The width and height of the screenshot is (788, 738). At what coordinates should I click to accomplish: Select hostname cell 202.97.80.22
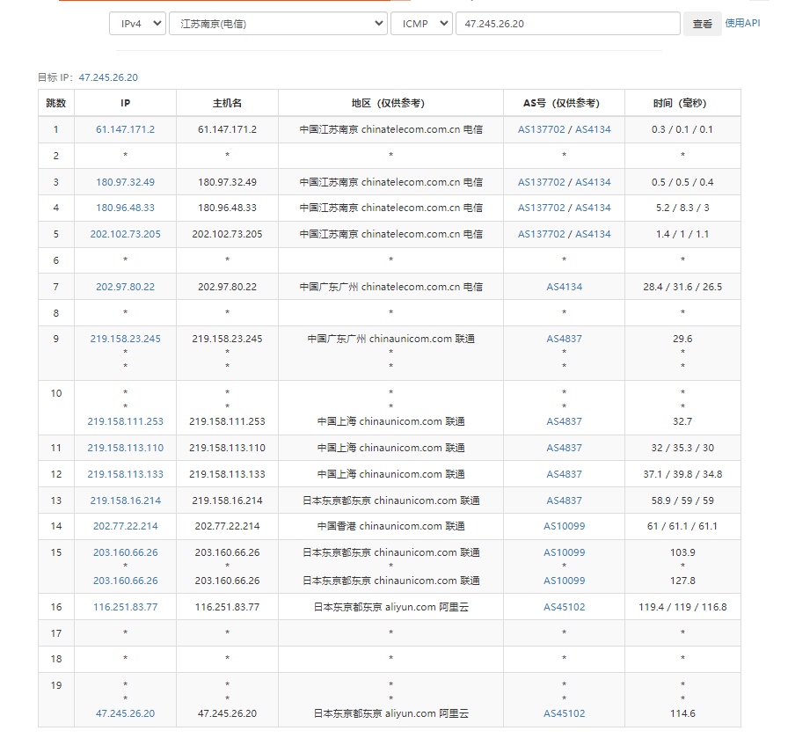pyautogui.click(x=227, y=287)
